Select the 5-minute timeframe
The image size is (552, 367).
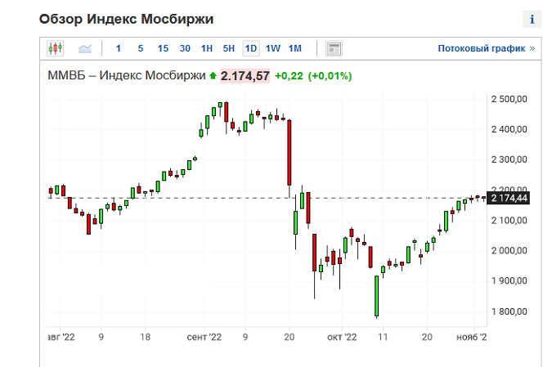(x=141, y=48)
